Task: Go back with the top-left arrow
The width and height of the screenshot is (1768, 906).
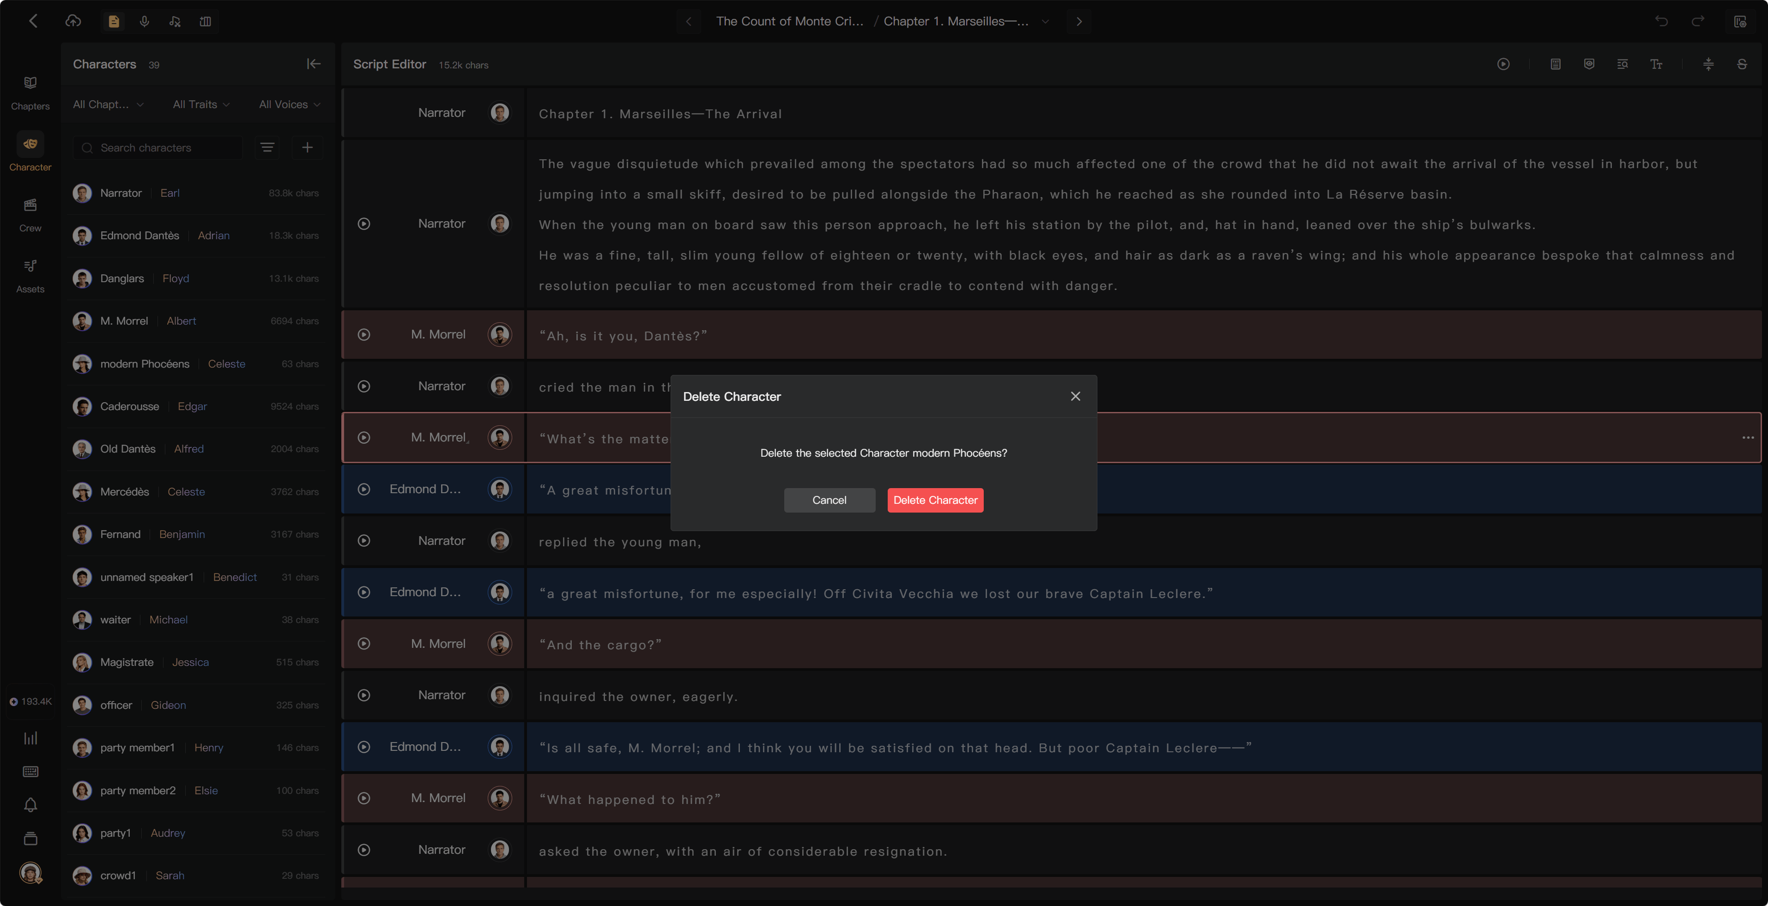Action: click(x=33, y=21)
